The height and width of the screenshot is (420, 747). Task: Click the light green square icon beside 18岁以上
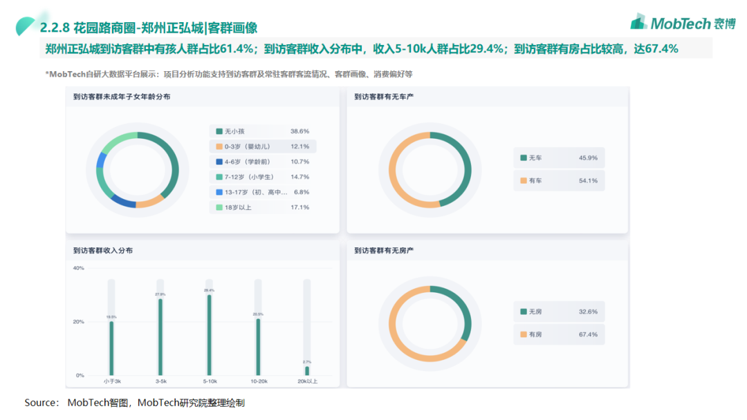coord(219,207)
